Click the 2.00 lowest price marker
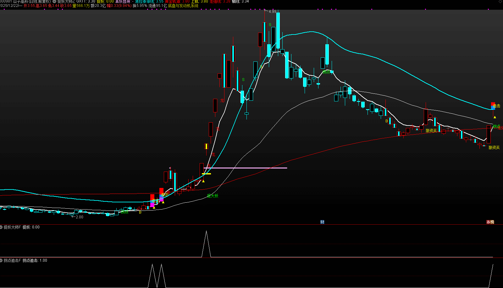This screenshot has height=288, width=503. coord(79,217)
